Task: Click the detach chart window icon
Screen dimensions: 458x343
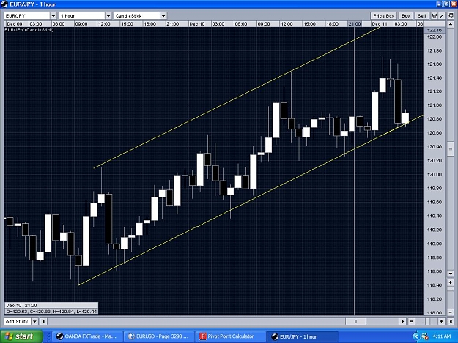Action: coord(450,16)
